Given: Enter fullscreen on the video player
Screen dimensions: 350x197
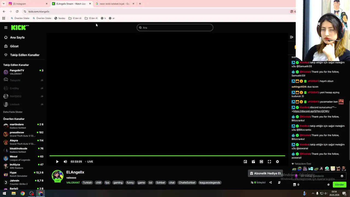Looking at the screenshot, I should (269, 162).
